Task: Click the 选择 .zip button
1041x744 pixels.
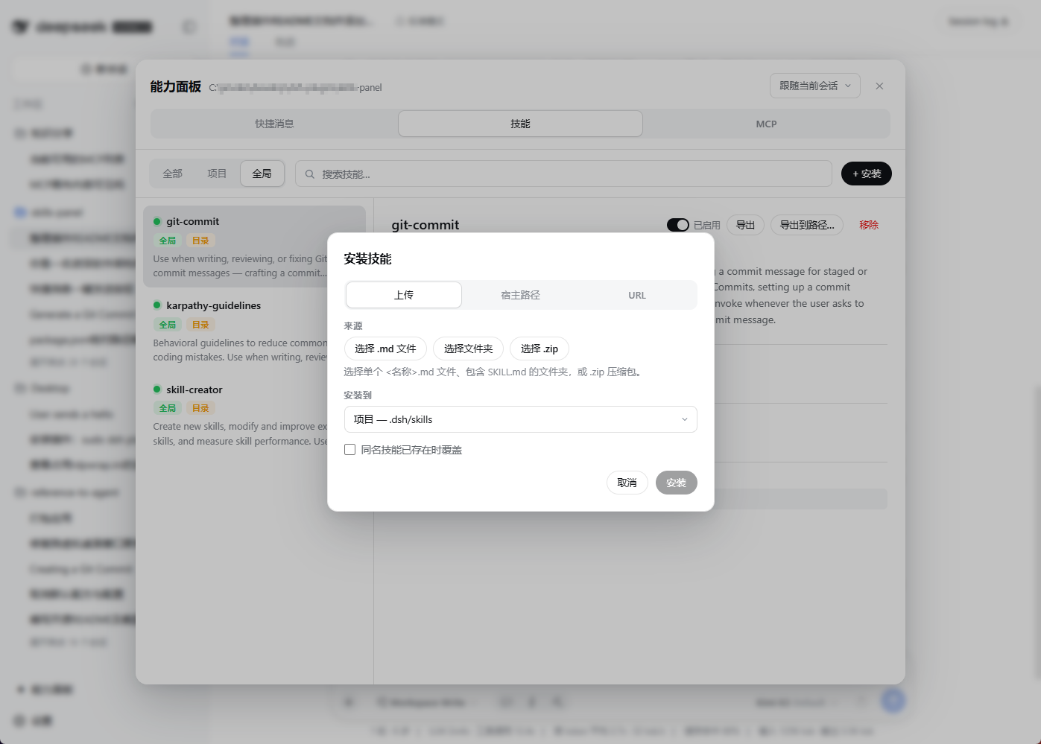Action: click(x=540, y=349)
